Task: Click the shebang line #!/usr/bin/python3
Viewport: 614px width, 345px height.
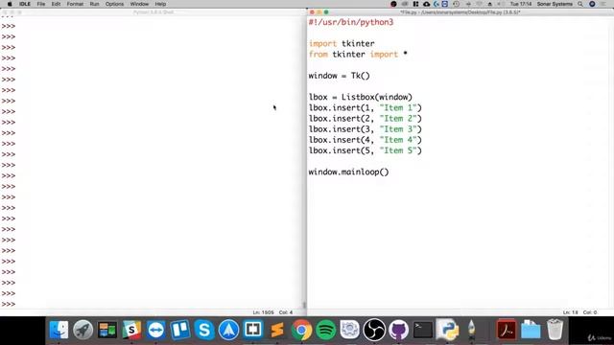Action: pyautogui.click(x=351, y=22)
